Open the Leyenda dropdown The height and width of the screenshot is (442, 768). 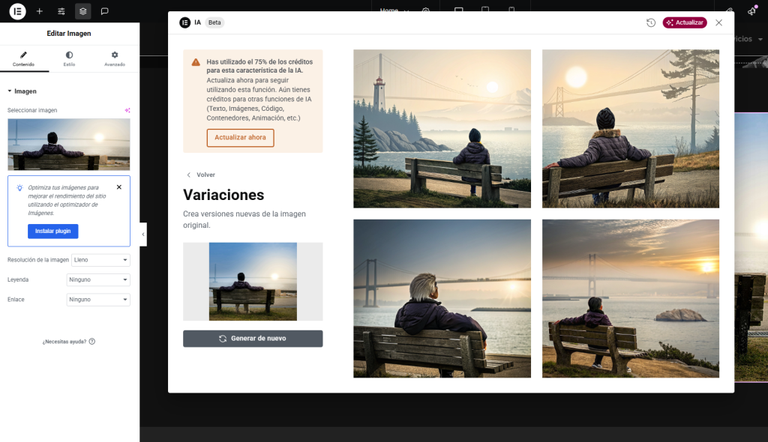coord(98,279)
